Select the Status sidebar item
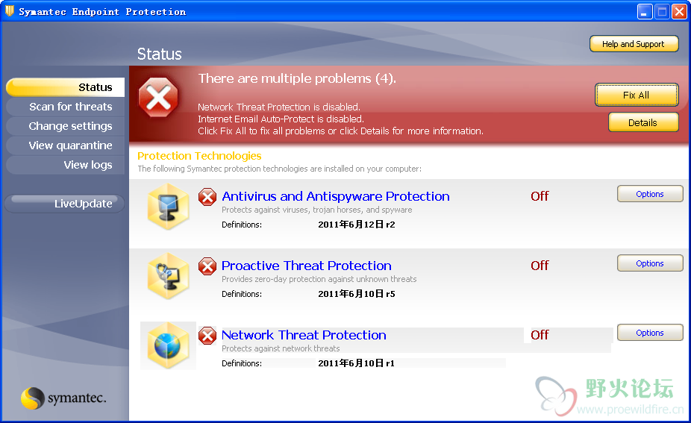Image resolution: width=691 pixels, height=423 pixels. [65, 87]
